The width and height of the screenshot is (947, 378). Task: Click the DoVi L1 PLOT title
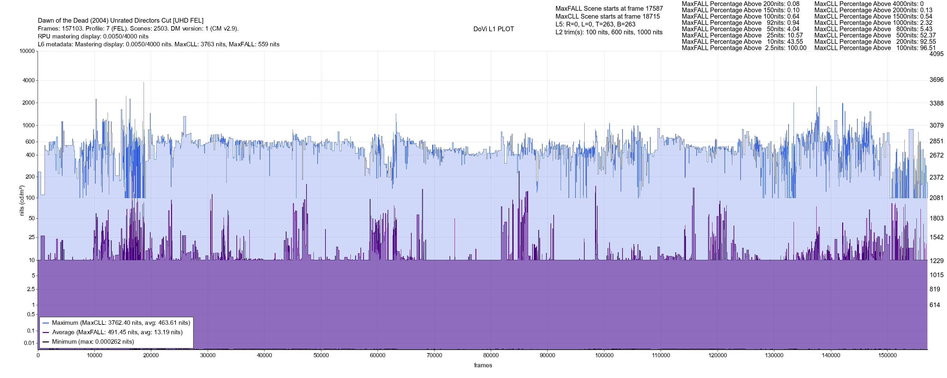(493, 29)
